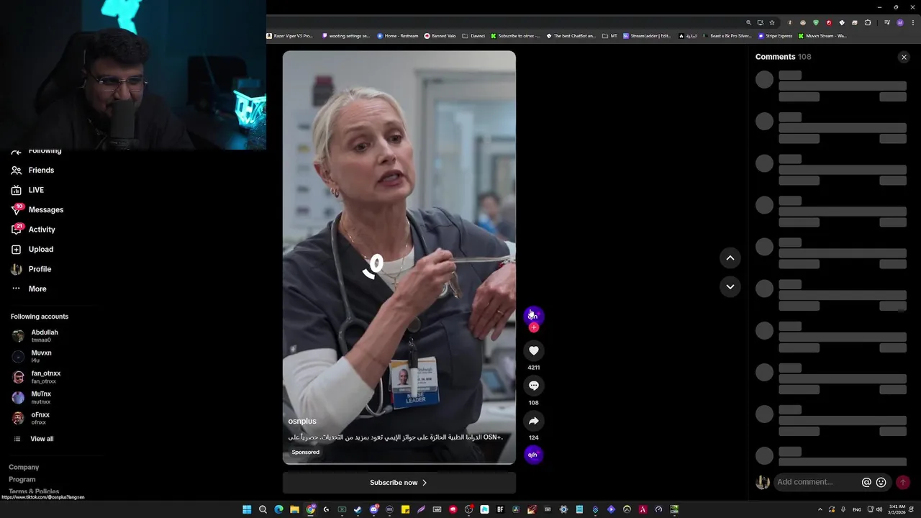The height and width of the screenshot is (518, 921).
Task: Click the zoom magnifier icon in address bar
Action: (748, 22)
